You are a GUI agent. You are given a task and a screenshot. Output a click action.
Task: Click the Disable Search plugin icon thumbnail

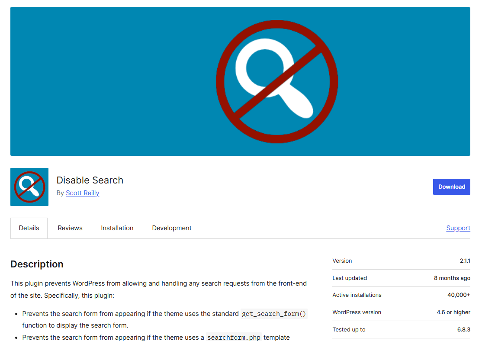pos(29,187)
